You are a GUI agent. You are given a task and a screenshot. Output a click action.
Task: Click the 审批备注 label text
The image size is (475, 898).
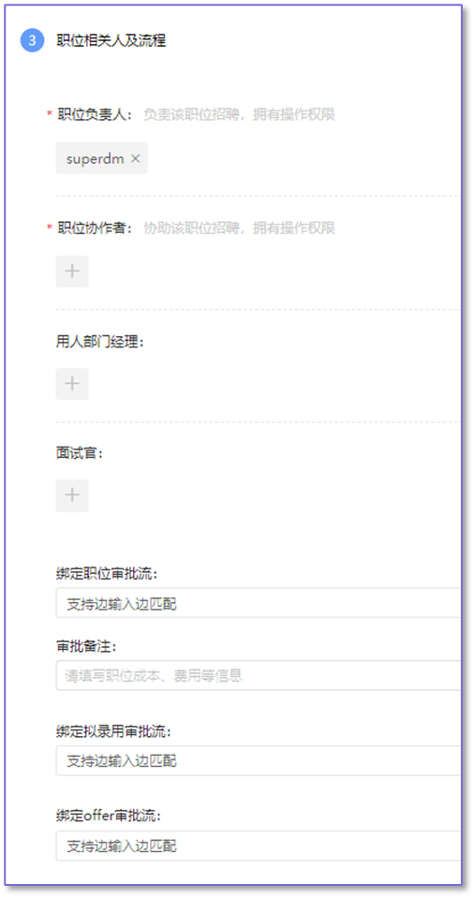pos(86,646)
